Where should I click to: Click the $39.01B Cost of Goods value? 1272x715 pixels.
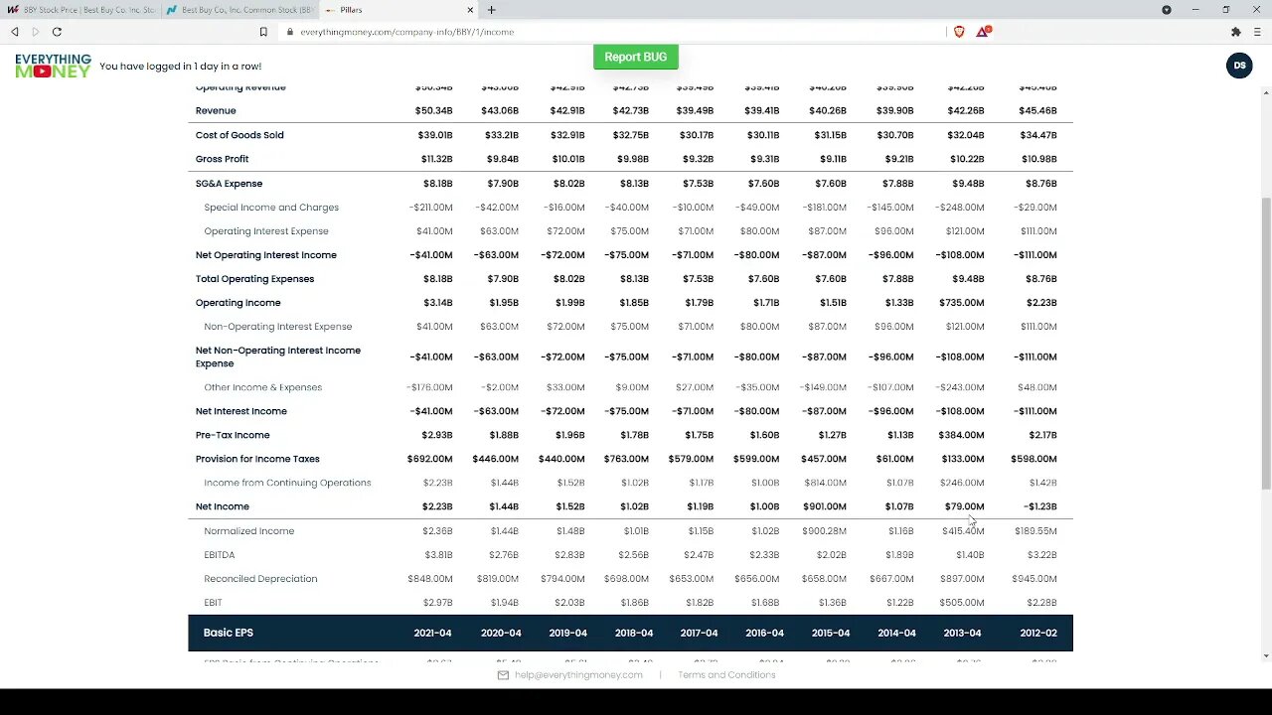coord(434,135)
